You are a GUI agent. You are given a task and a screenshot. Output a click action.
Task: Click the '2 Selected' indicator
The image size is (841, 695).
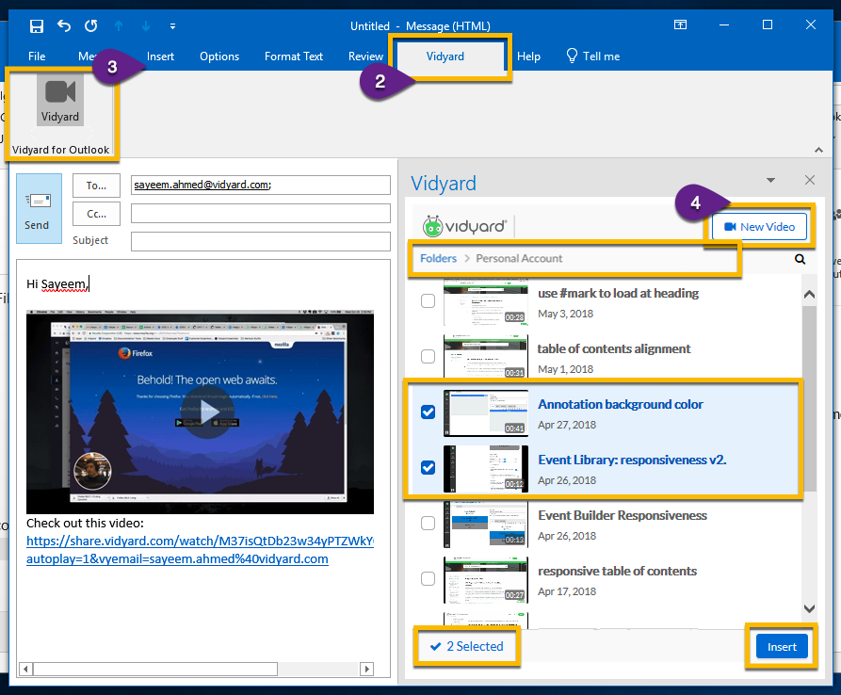[x=466, y=646]
